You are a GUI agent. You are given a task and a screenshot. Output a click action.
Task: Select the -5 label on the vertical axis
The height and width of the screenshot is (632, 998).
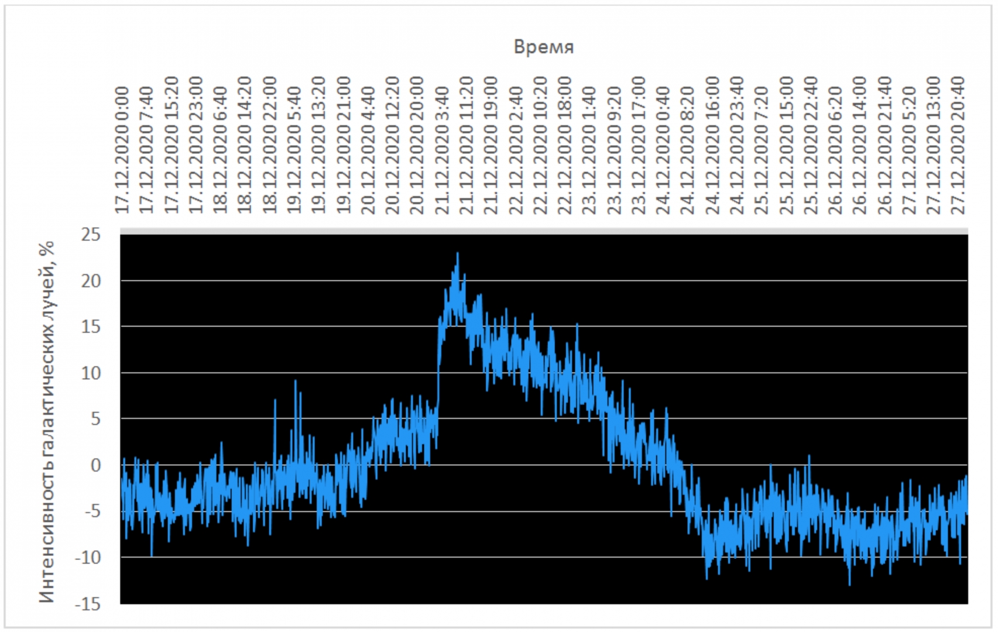pyautogui.click(x=91, y=511)
